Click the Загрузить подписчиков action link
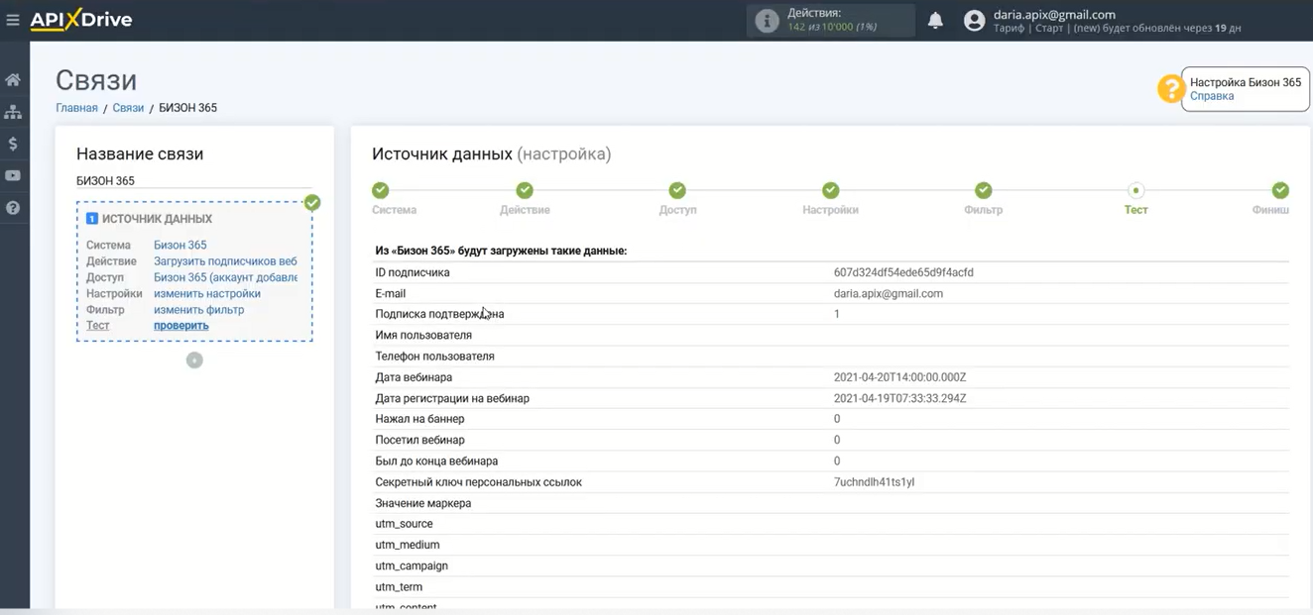The image size is (1313, 615). pyautogui.click(x=225, y=261)
